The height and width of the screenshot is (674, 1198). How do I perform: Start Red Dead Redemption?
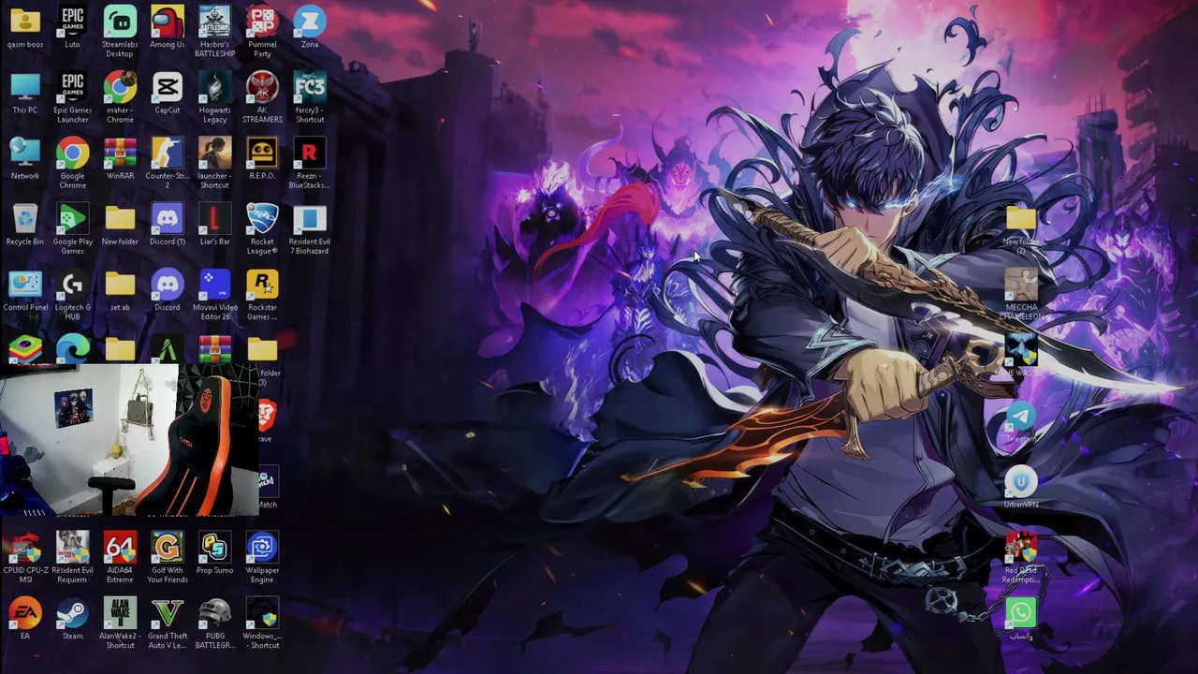click(x=1020, y=557)
